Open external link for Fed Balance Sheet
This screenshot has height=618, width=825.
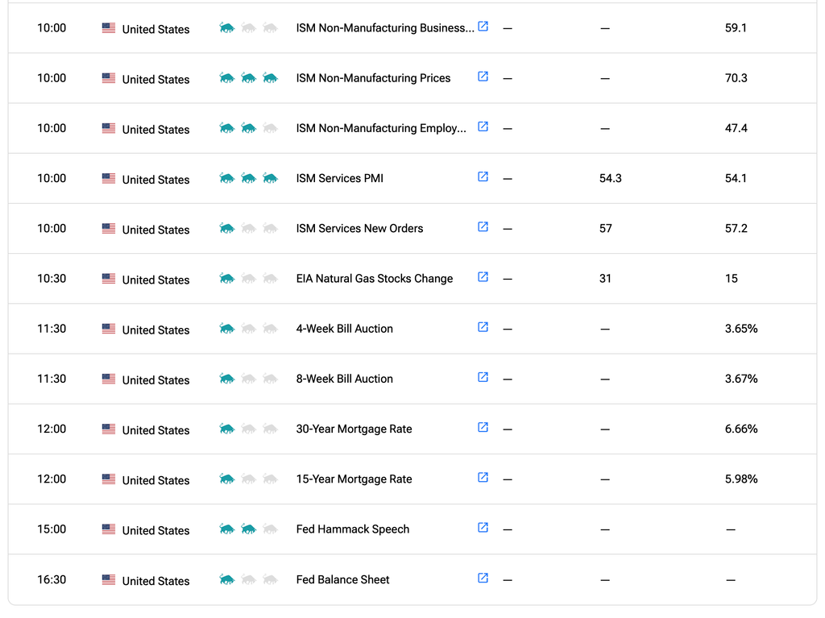pyautogui.click(x=483, y=579)
